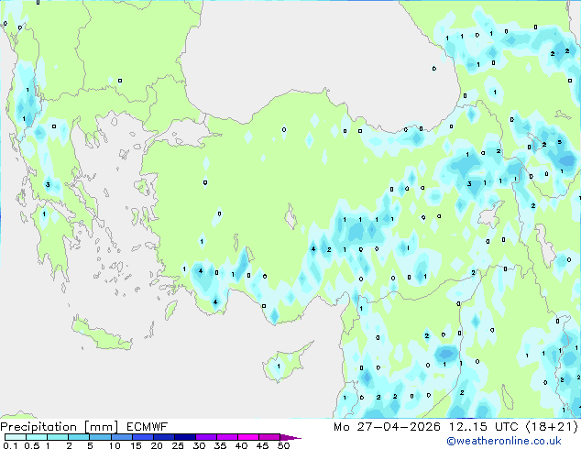The width and height of the screenshot is (581, 449).
Task: Click the 10 to 15 mm legend swatch
Action: (121, 437)
